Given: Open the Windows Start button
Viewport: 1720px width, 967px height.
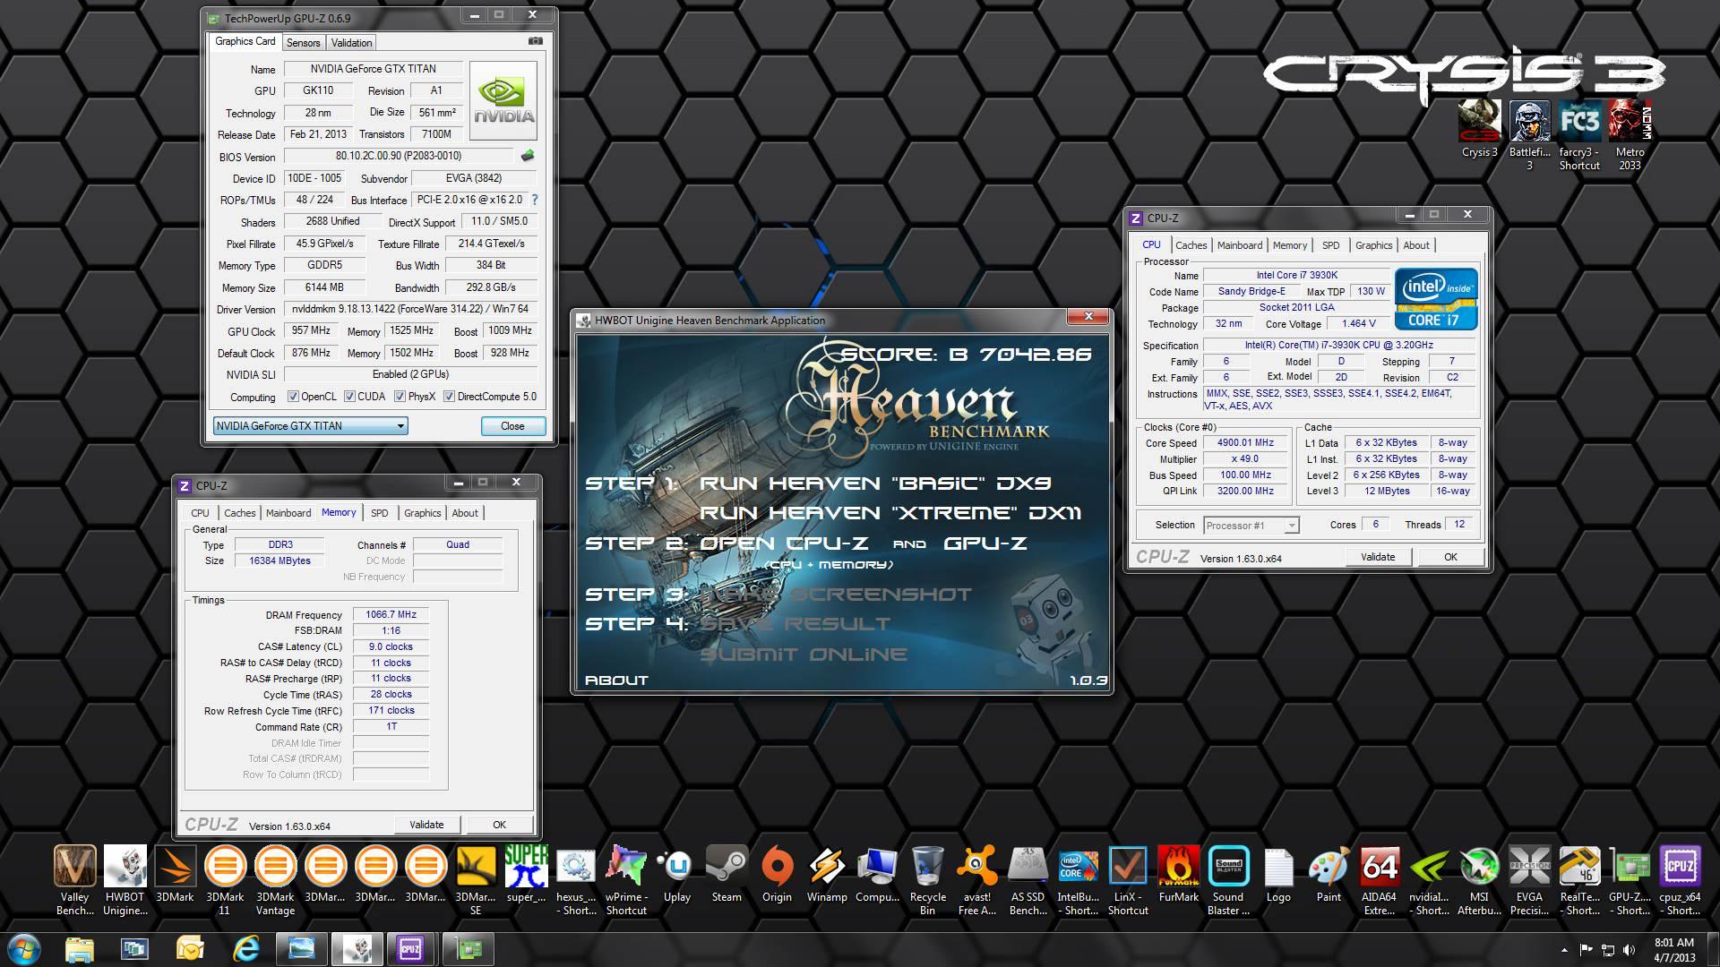Looking at the screenshot, I should [24, 948].
